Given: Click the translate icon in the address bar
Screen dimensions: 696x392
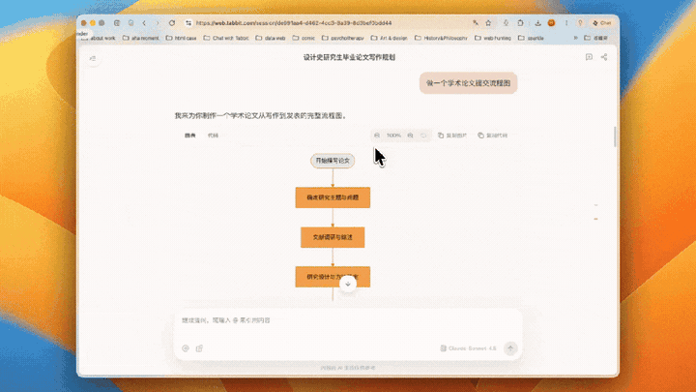Looking at the screenshot, I should (x=476, y=23).
